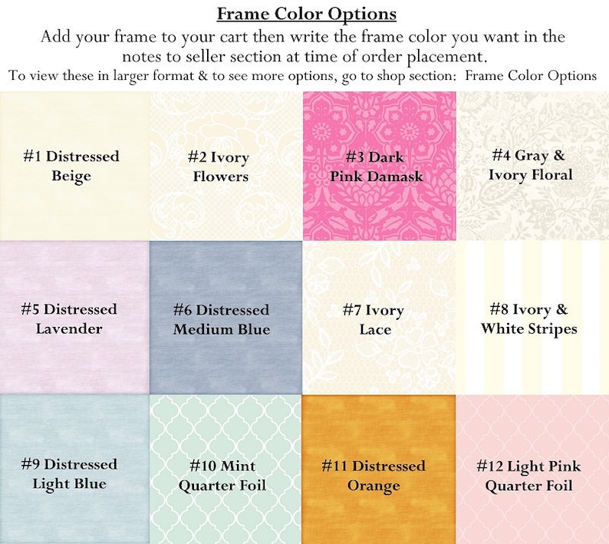Click the '#3 Dark Pink Damask' label text
The image size is (609, 544).
tap(376, 166)
